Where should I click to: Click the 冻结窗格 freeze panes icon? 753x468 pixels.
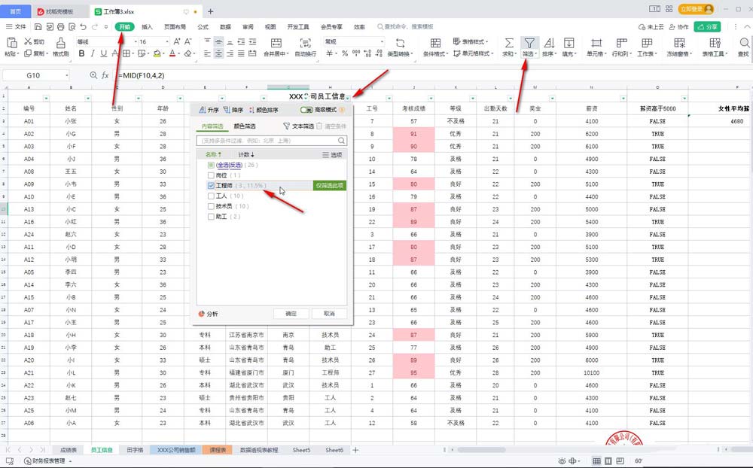pos(679,43)
